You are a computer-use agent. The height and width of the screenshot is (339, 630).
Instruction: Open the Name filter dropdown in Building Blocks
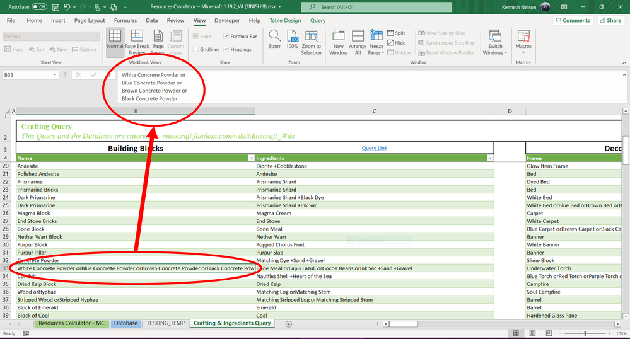tap(252, 158)
